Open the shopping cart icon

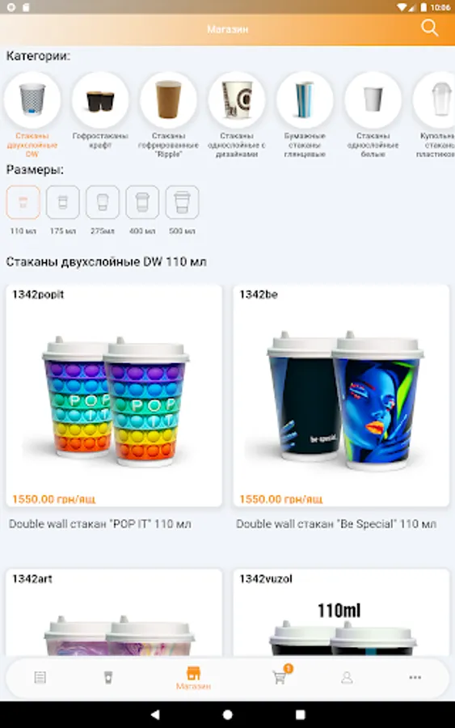coord(280,675)
